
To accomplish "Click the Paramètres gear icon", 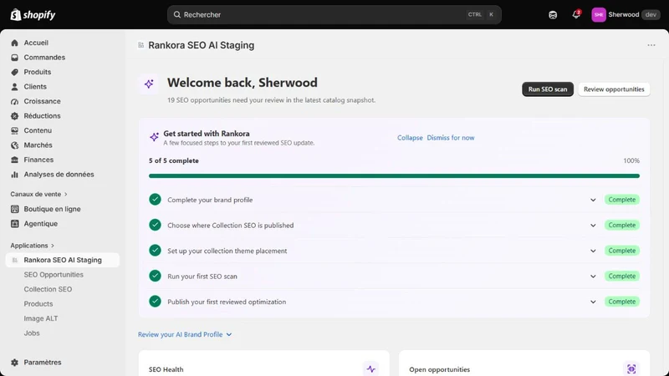I will 14,363.
